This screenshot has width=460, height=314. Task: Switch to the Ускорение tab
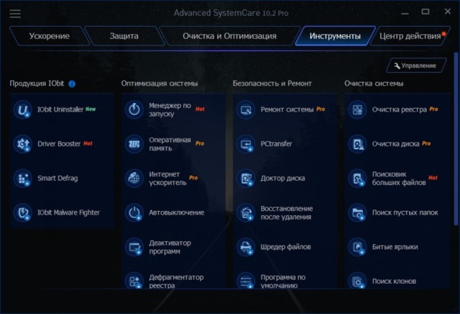pyautogui.click(x=51, y=36)
